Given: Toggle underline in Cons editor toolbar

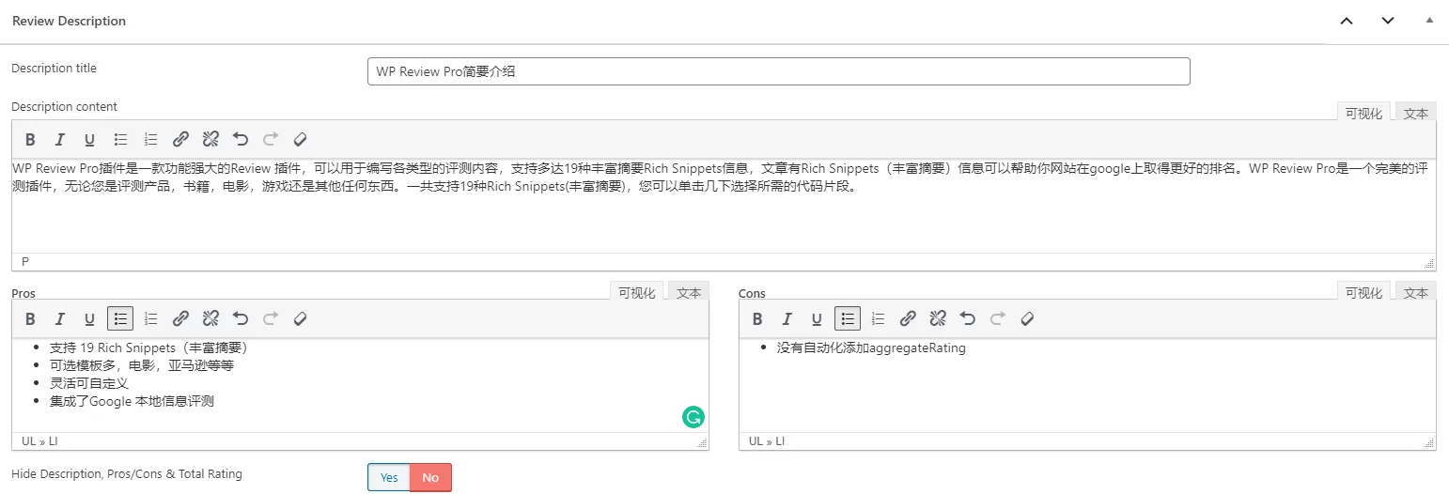Looking at the screenshot, I should tap(818, 319).
